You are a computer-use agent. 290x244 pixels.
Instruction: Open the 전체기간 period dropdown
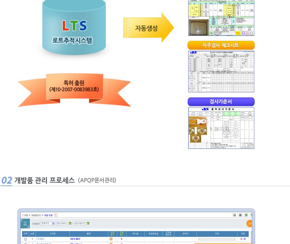click(x=48, y=223)
